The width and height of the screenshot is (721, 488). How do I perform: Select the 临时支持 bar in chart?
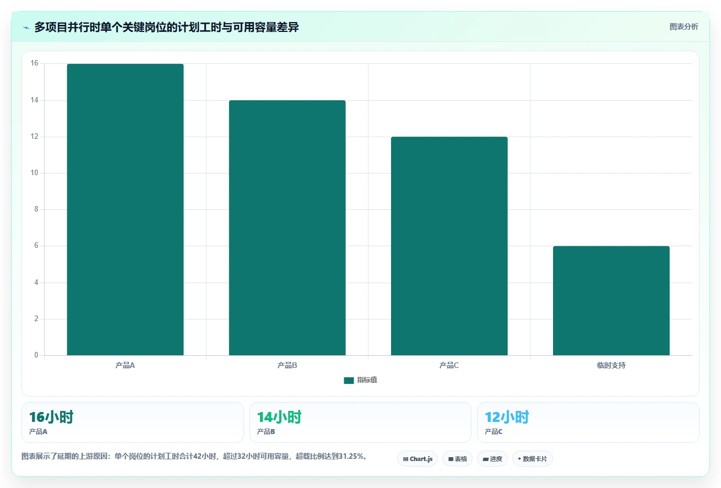[x=611, y=300]
